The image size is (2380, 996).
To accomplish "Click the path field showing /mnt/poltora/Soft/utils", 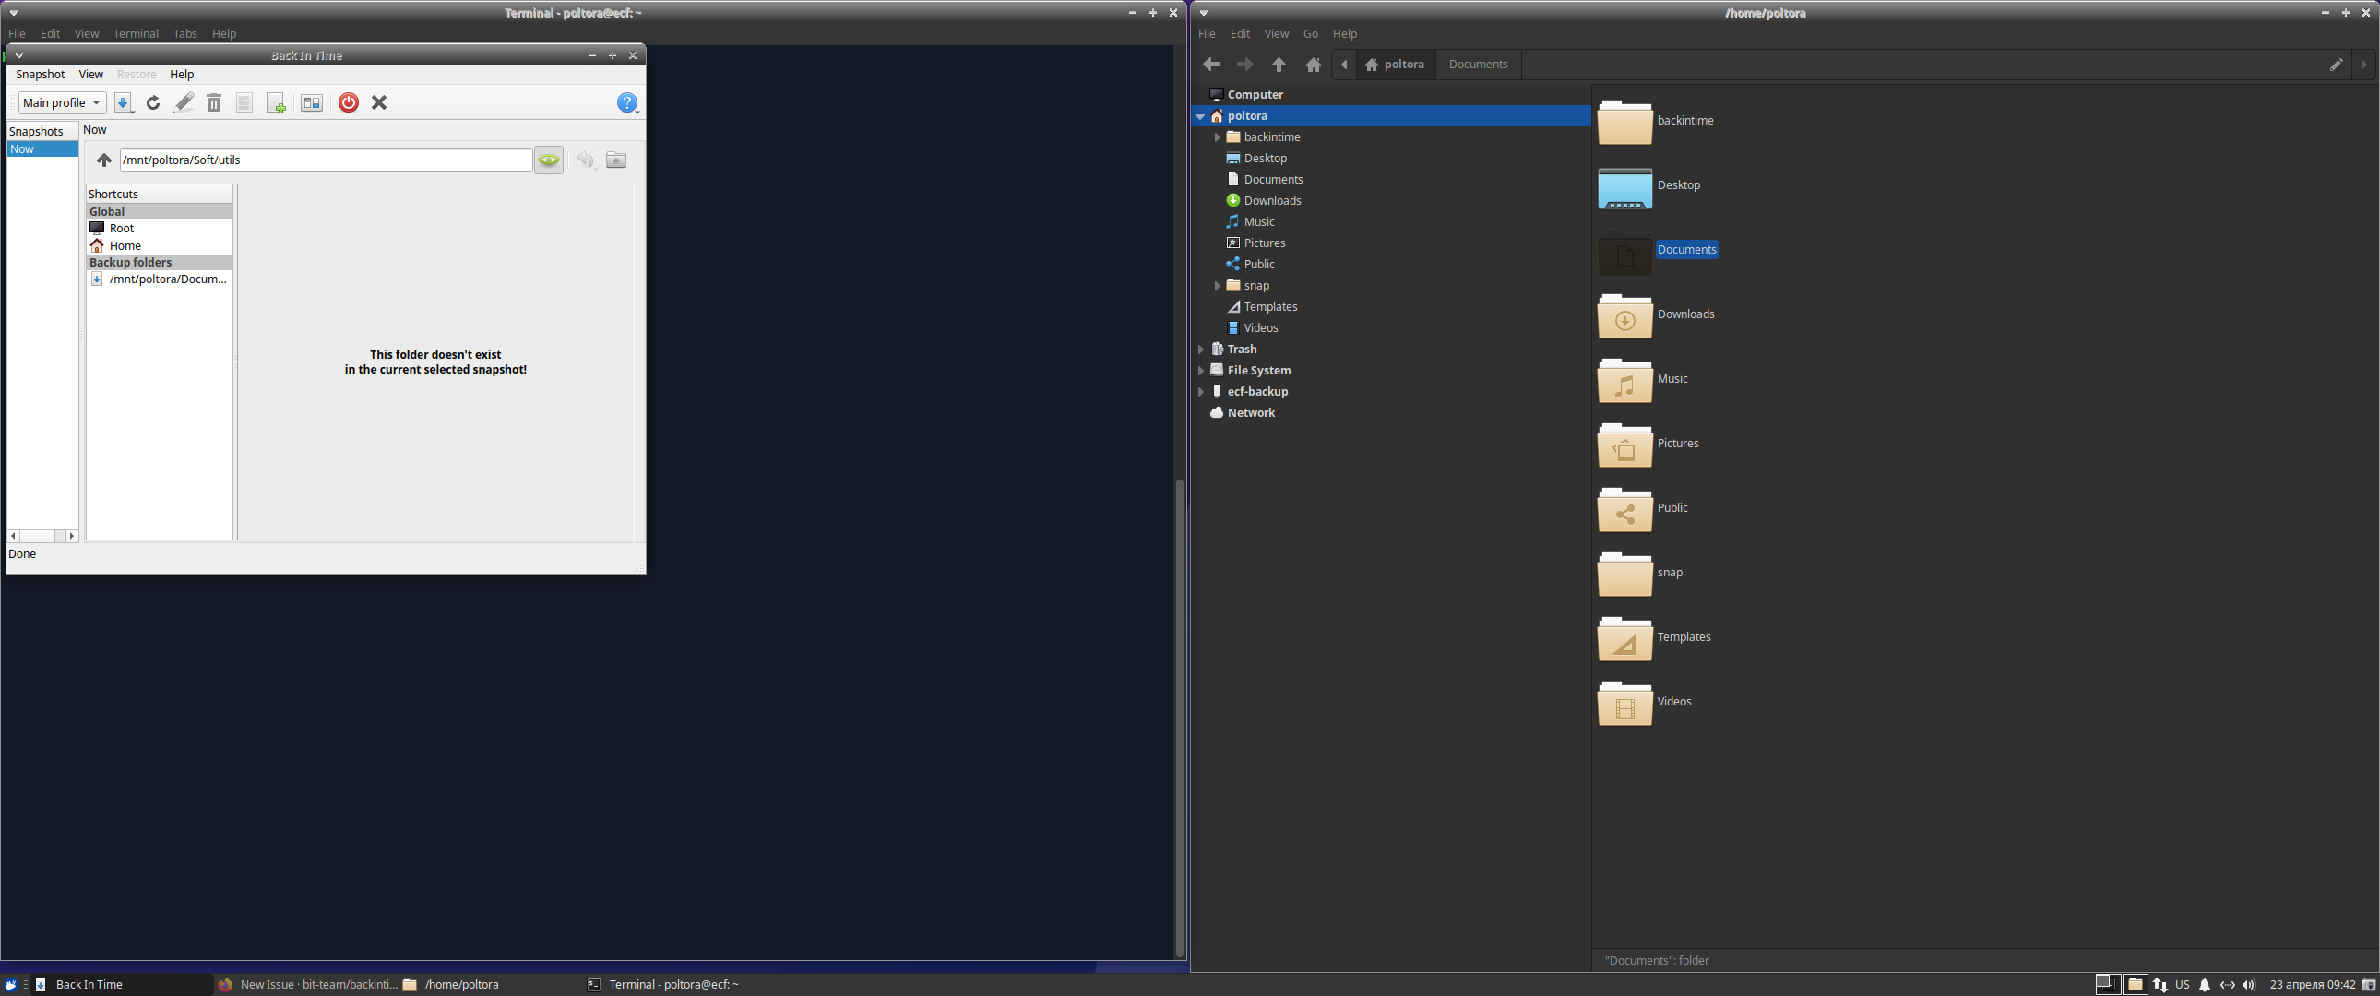I will point(326,159).
